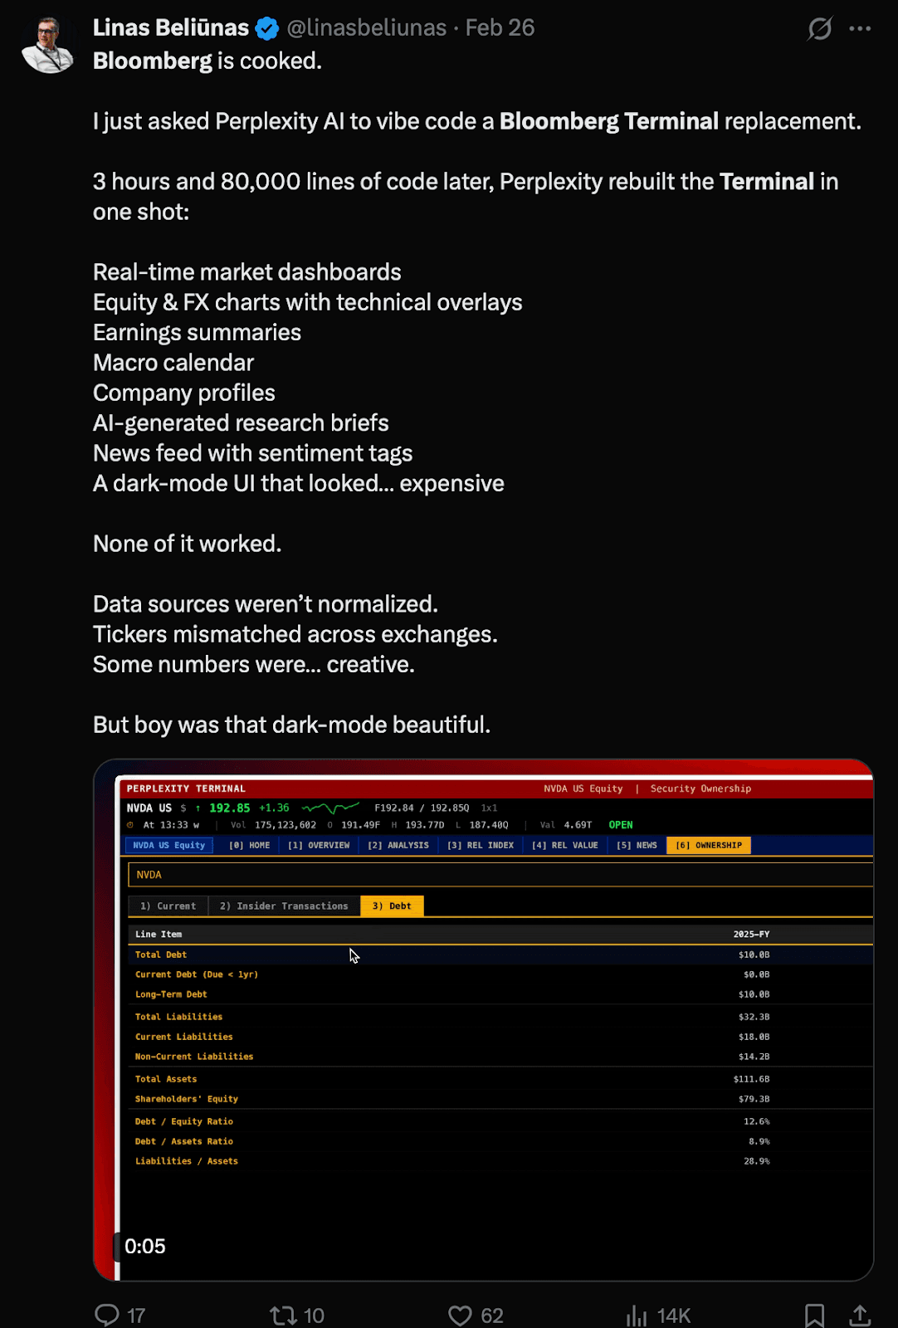The image size is (898, 1328).
Task: Click the Total Assets row label
Action: click(166, 1079)
